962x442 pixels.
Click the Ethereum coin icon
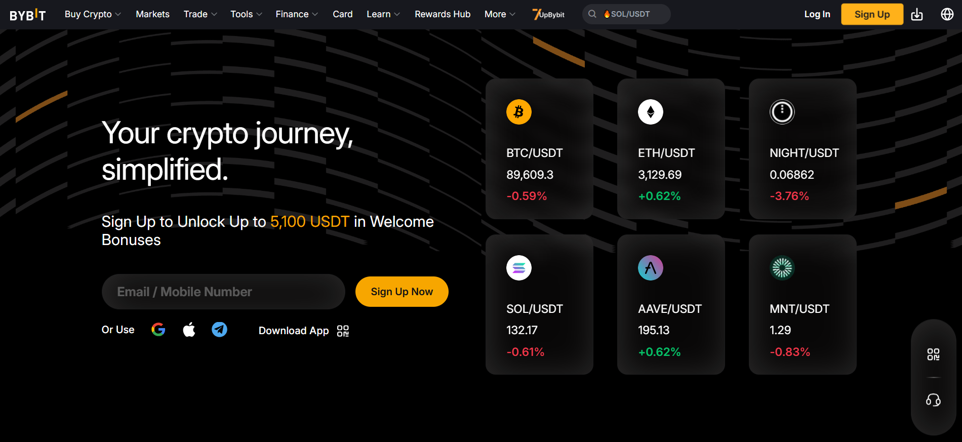(x=651, y=112)
